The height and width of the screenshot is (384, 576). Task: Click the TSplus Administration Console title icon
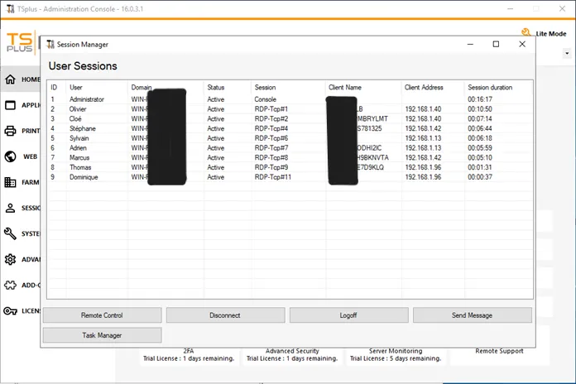point(11,9)
